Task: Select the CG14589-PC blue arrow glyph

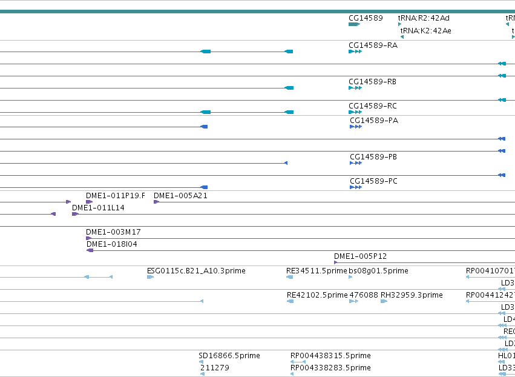Action: click(x=356, y=187)
